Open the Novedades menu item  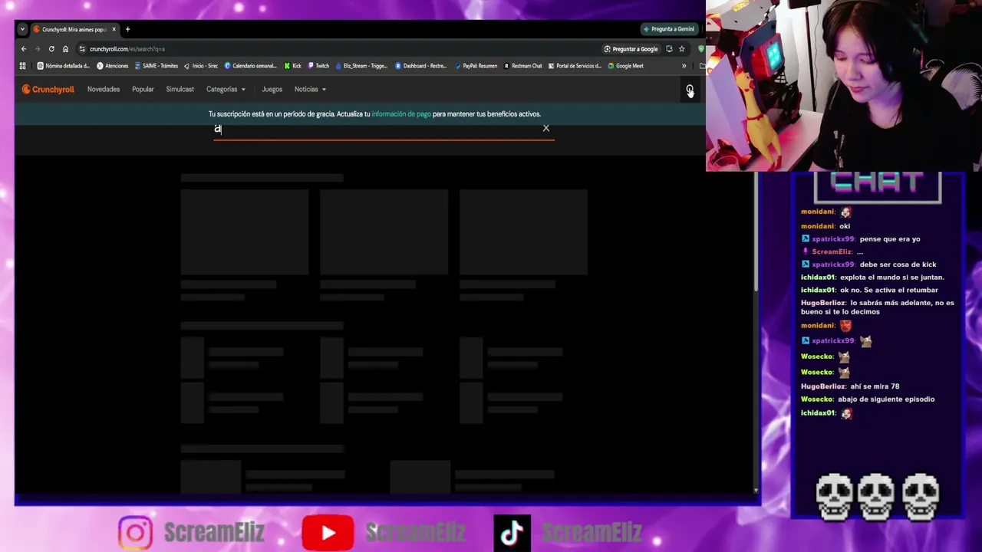[x=104, y=90]
